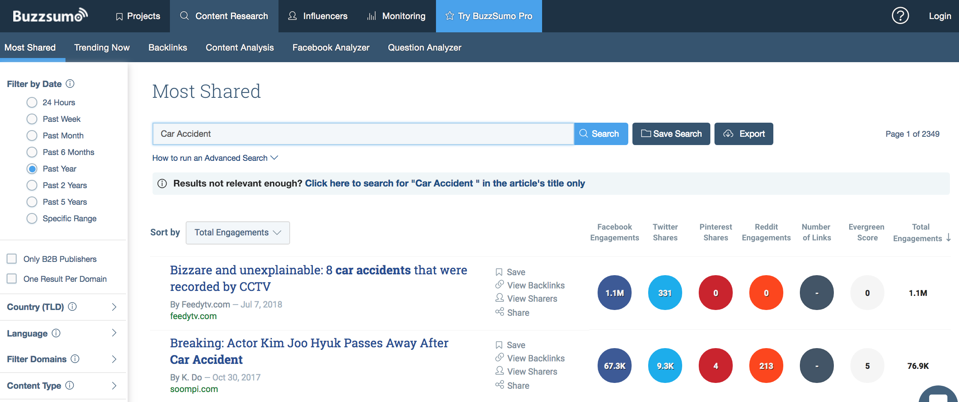Image resolution: width=959 pixels, height=402 pixels.
Task: Open the feedytv.com domain link
Action: [x=193, y=316]
